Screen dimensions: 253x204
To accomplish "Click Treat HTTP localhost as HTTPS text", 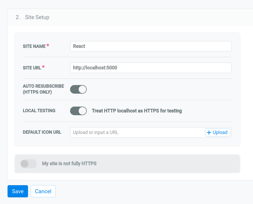I will tap(137, 111).
